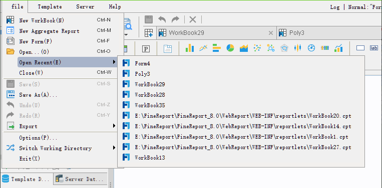The image size is (382, 188).
Task: Close the WorkBook29 tab
Action: (x=271, y=33)
